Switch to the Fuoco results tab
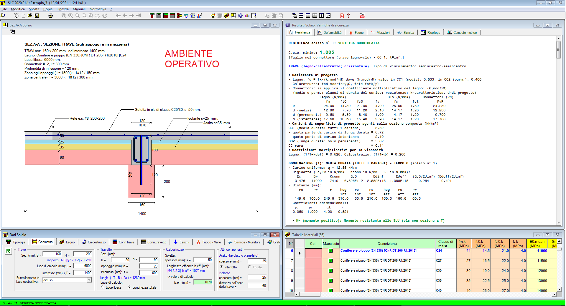 [356, 33]
